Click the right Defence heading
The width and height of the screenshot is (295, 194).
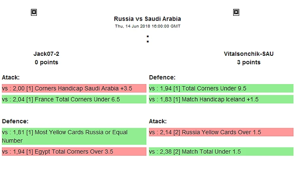162,77
